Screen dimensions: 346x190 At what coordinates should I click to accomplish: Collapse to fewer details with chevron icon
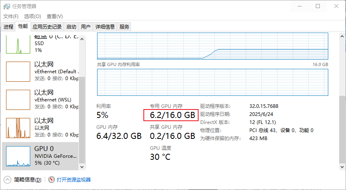[7, 180]
